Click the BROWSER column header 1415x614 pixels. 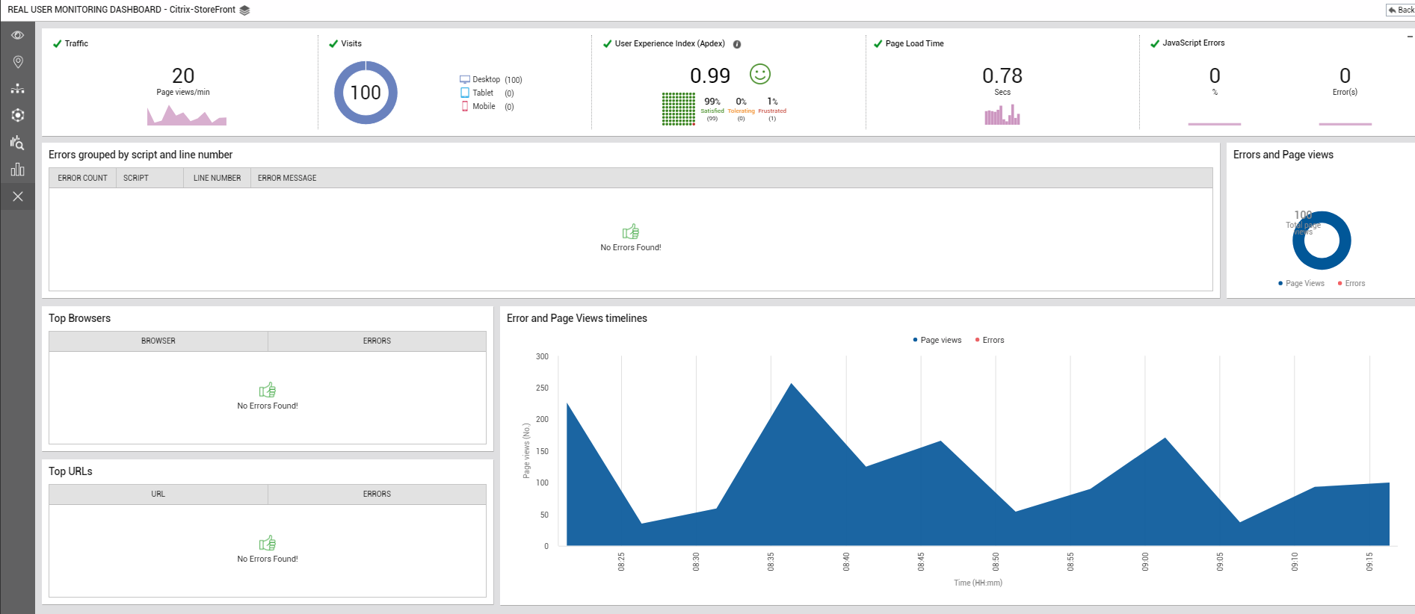pyautogui.click(x=158, y=341)
